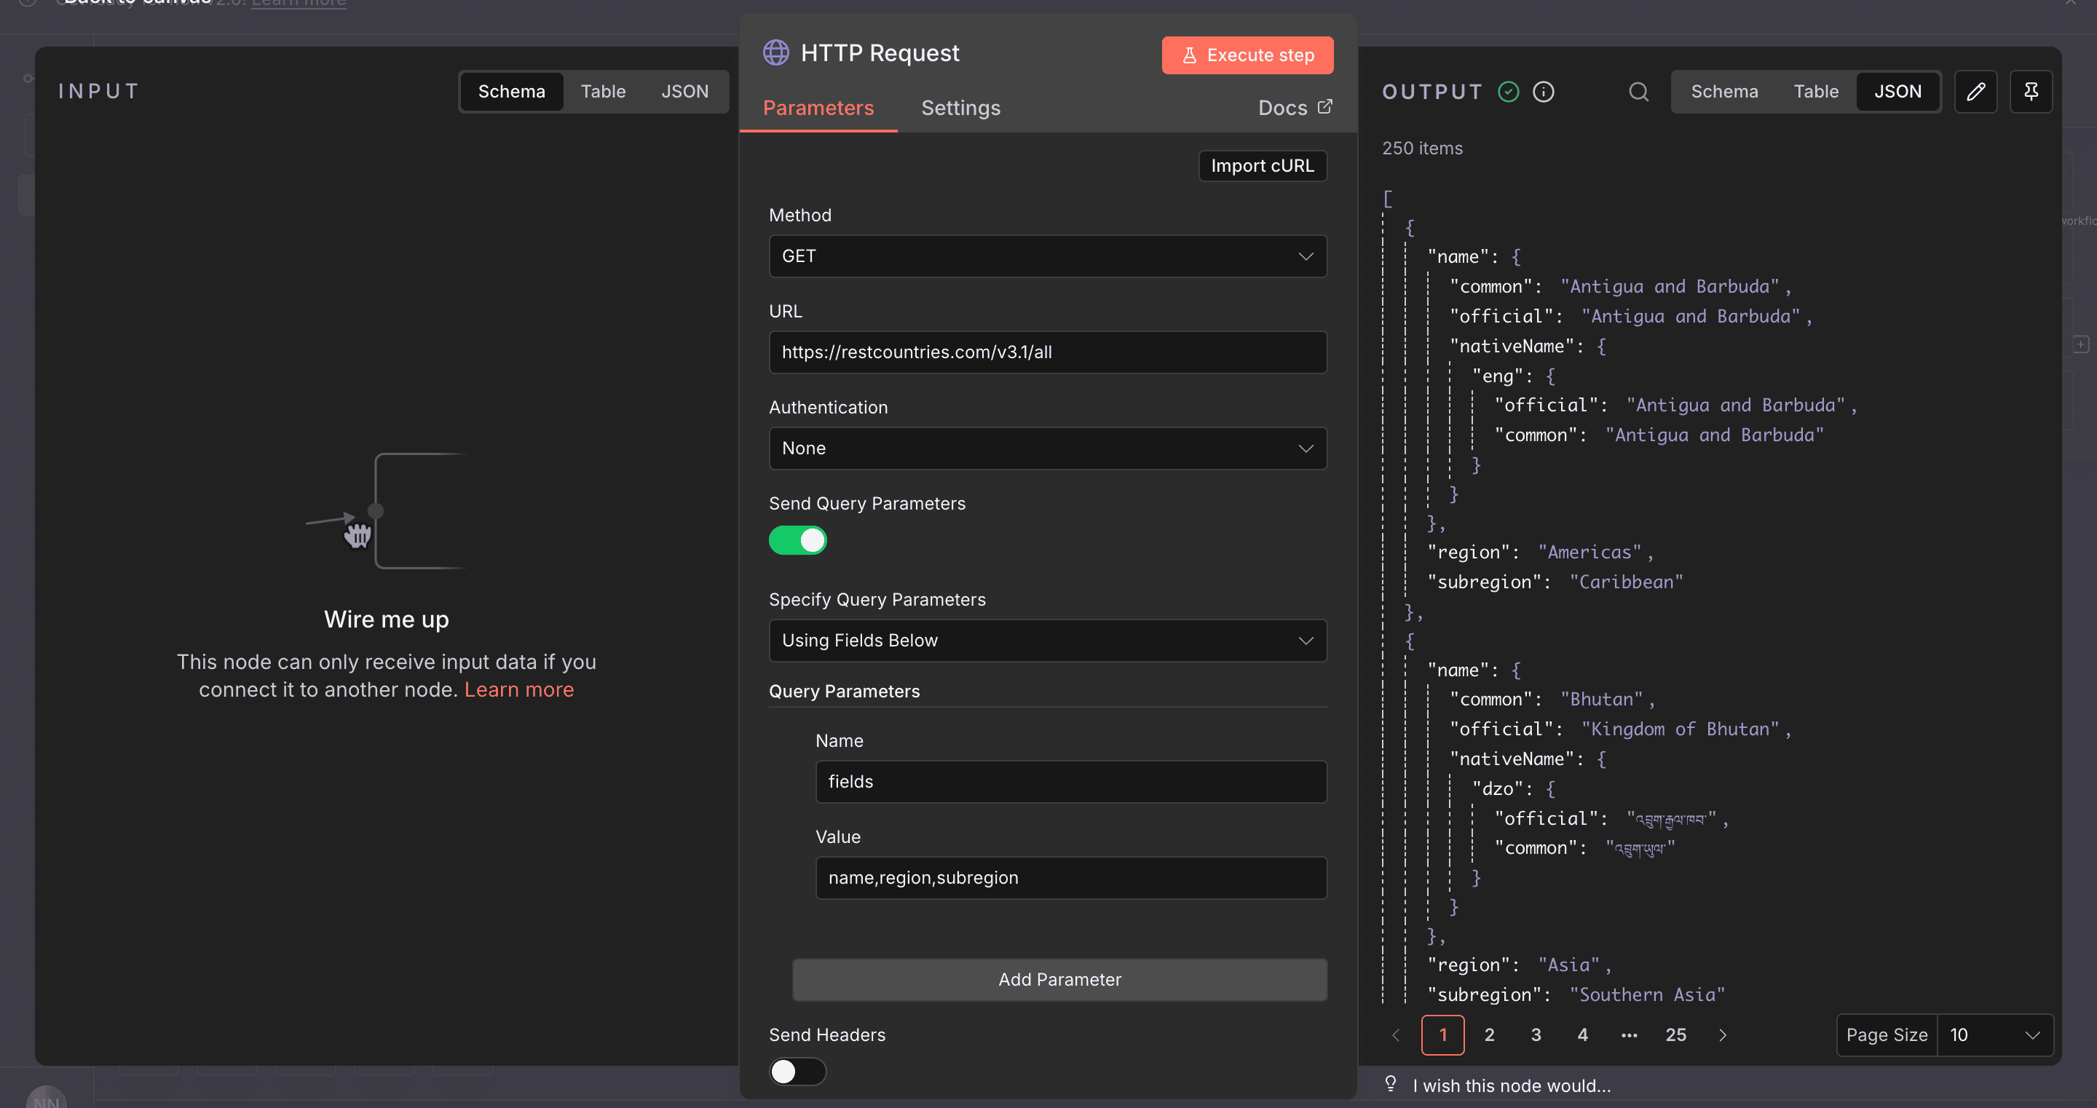Go to the previous output page arrow
This screenshot has height=1108, width=2097.
click(1395, 1034)
